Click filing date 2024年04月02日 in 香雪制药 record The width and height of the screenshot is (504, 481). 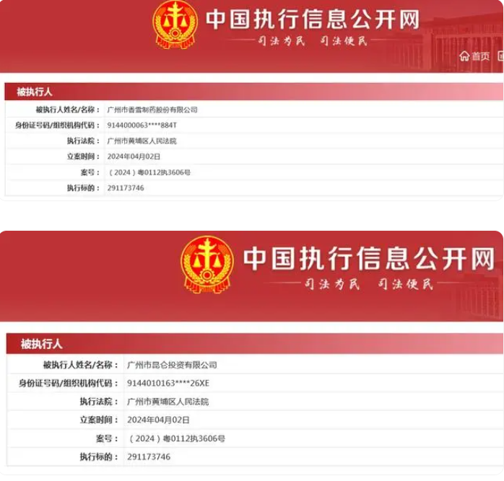pos(134,156)
